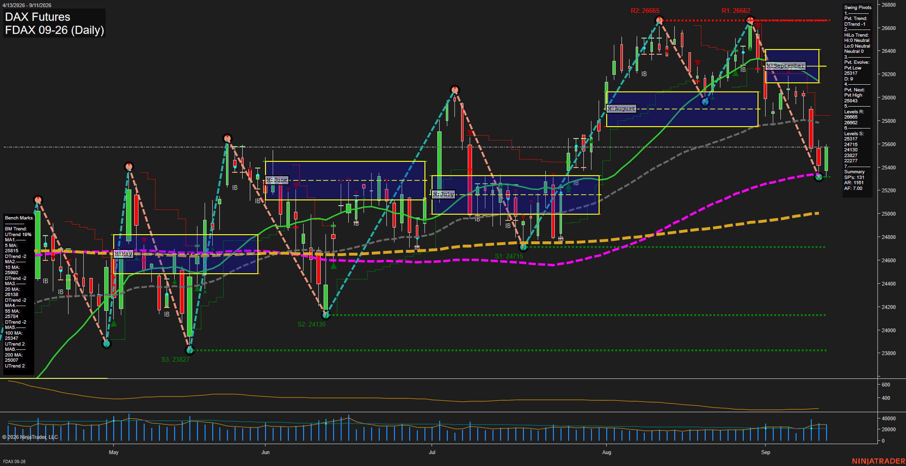Click the early May swing high pivot marker
Image resolution: width=906 pixels, height=466 pixels.
(x=128, y=167)
